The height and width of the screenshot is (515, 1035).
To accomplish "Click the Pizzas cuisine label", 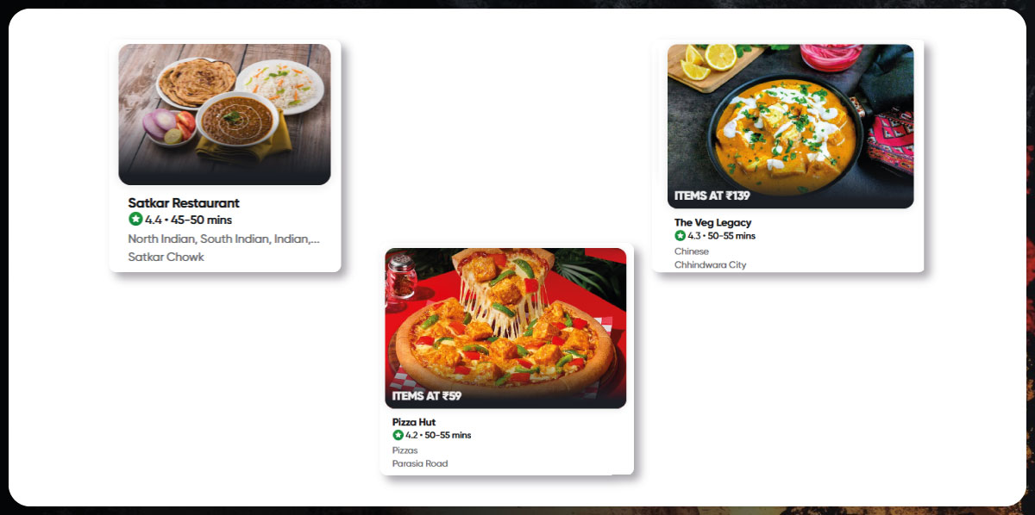I will coord(405,450).
